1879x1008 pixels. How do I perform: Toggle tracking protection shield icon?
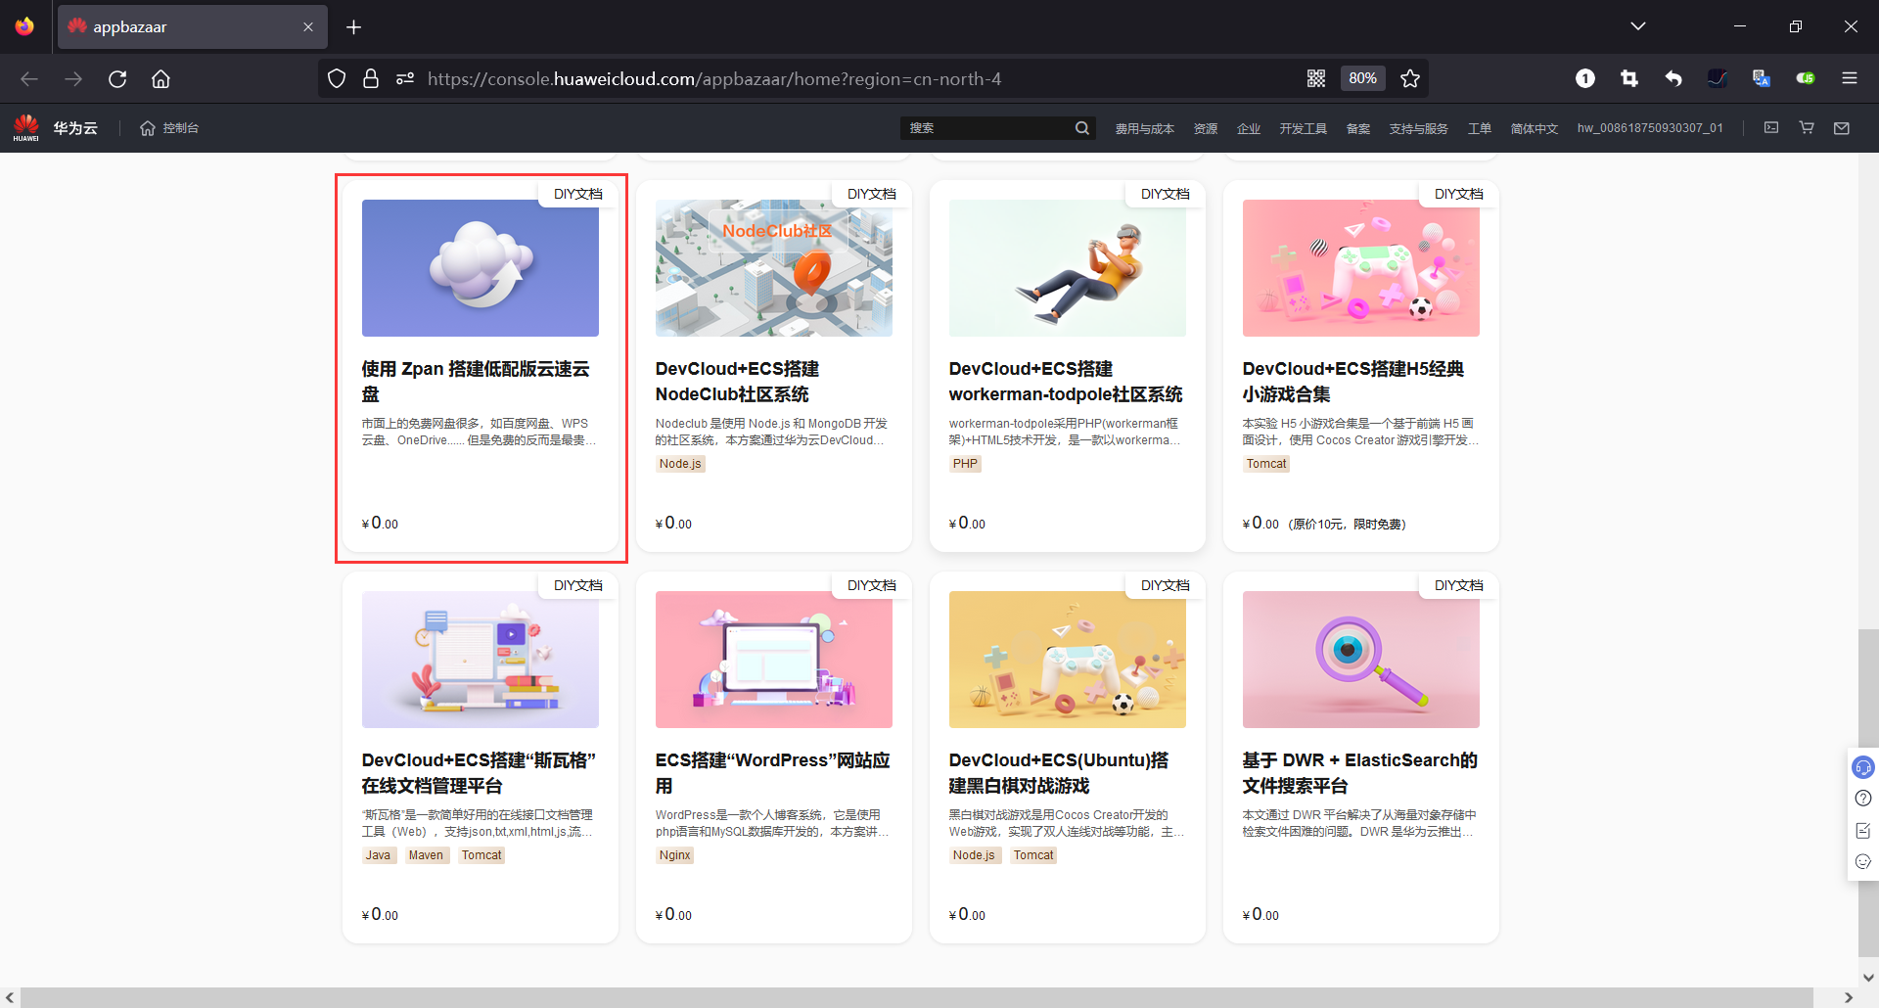click(337, 78)
